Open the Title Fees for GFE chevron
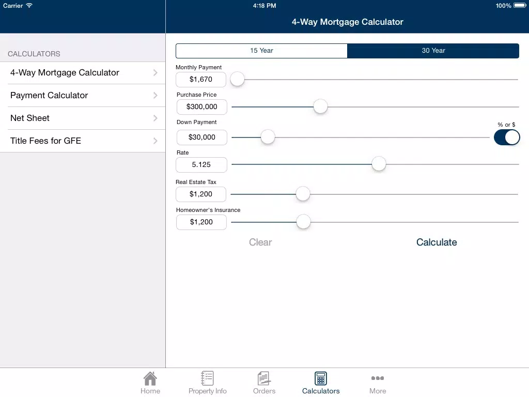 pyautogui.click(x=155, y=141)
